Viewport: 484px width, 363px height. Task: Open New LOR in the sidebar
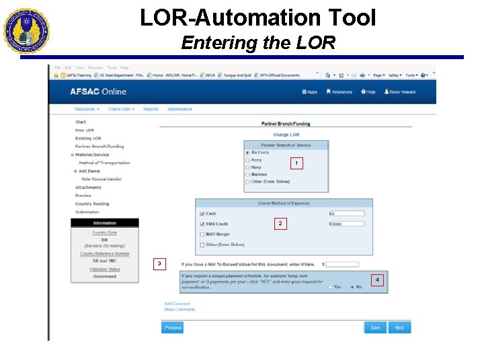pos(85,130)
